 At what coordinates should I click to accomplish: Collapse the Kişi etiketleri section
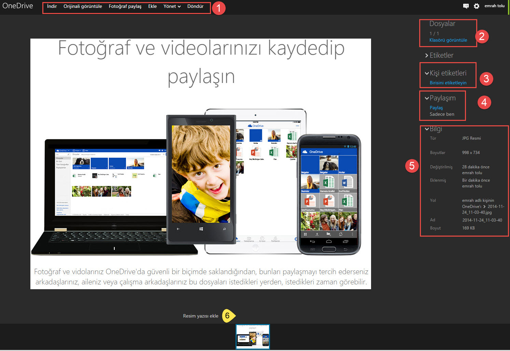click(x=445, y=73)
